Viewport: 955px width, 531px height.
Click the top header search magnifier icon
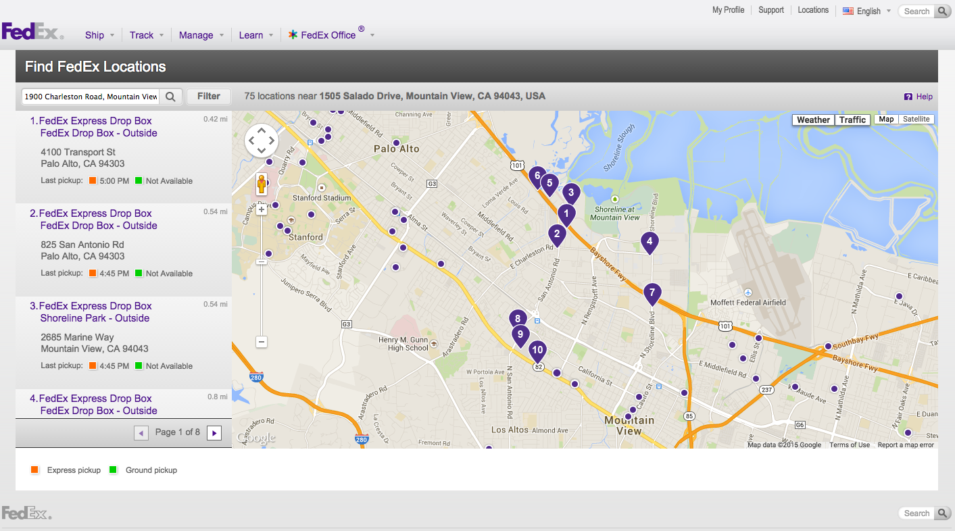pyautogui.click(x=942, y=11)
